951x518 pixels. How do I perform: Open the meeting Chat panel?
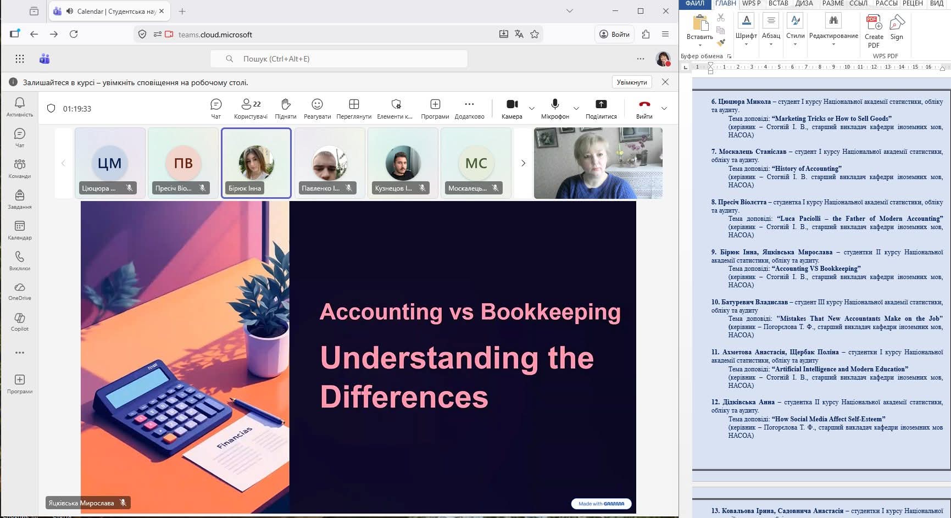216,108
